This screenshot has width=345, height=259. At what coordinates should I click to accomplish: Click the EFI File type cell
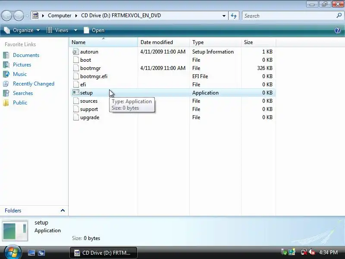click(200, 76)
